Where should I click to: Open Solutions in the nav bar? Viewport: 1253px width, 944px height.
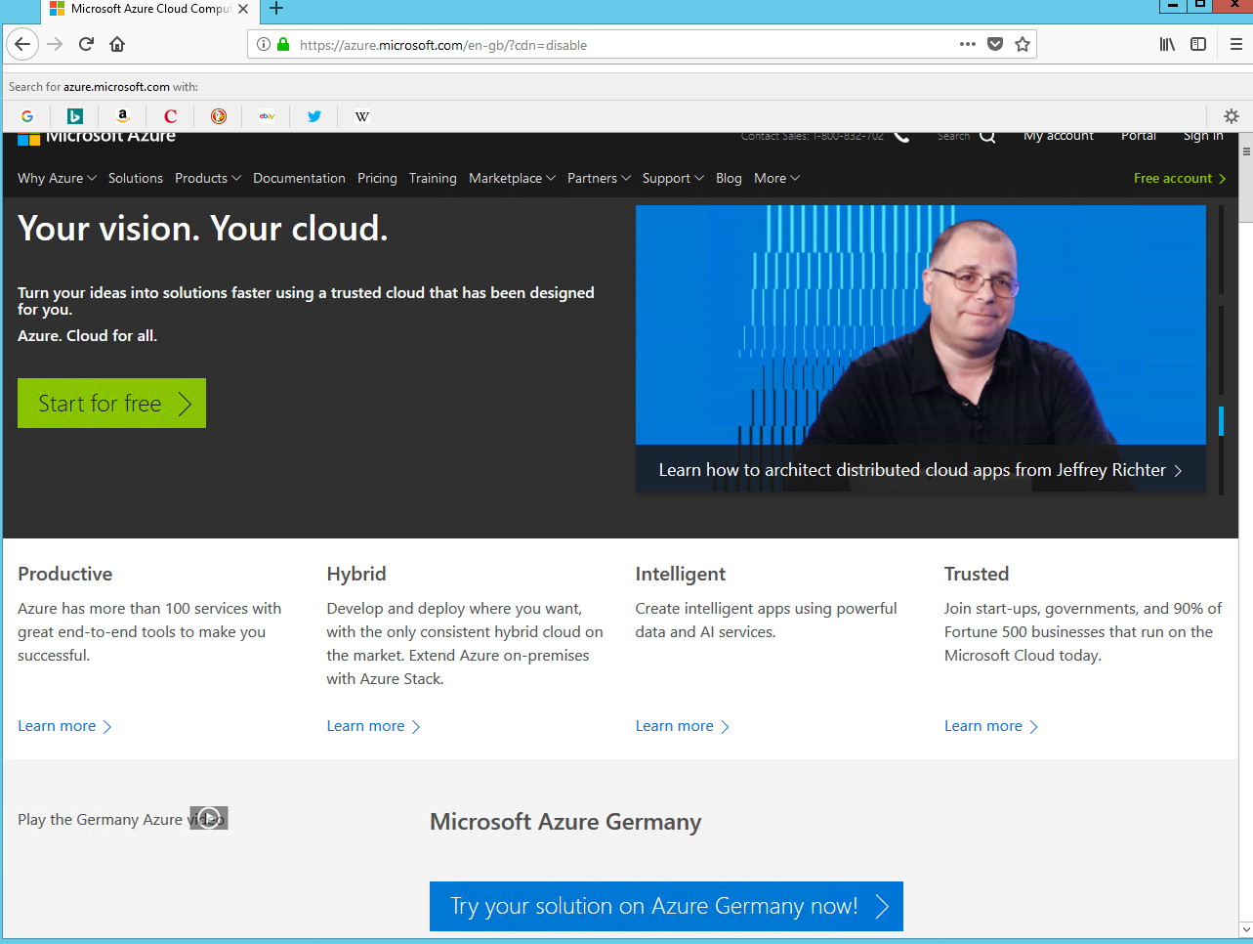[x=136, y=178]
